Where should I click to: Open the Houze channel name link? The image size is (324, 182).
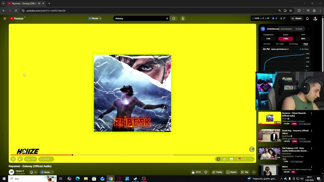coord(19,171)
